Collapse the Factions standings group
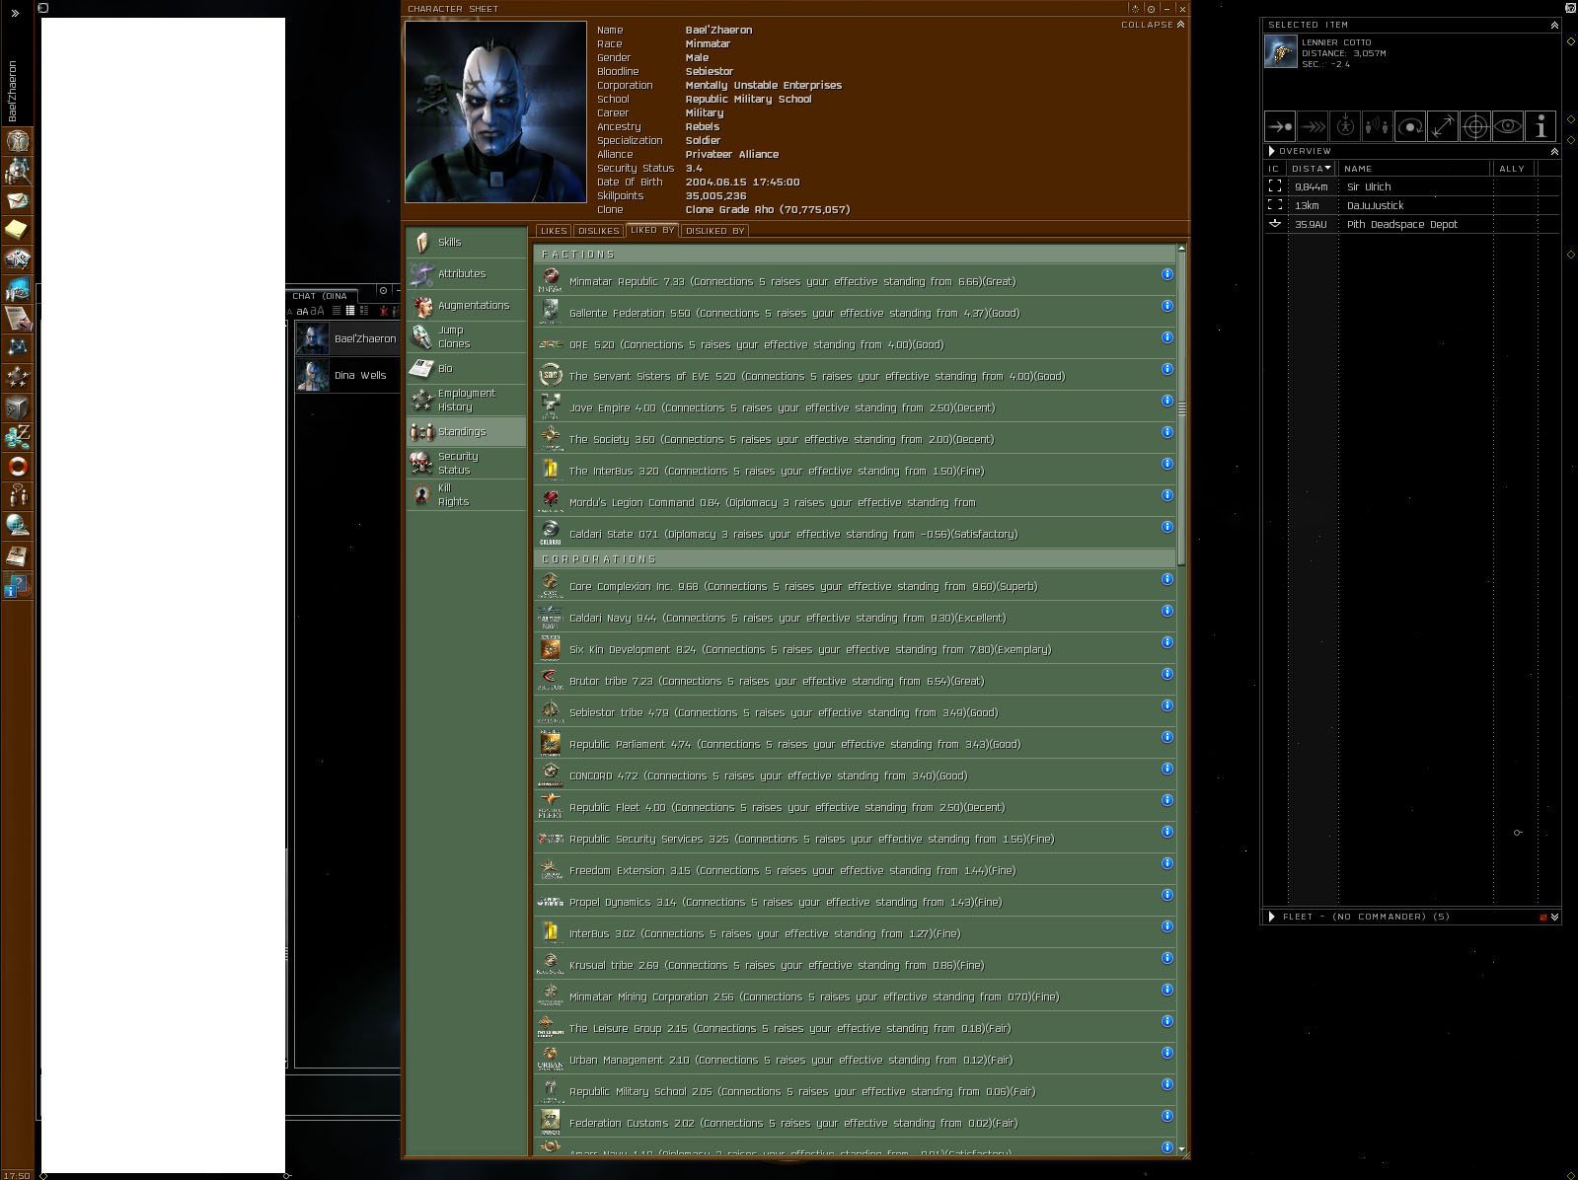The height and width of the screenshot is (1180, 1578). pyautogui.click(x=855, y=255)
